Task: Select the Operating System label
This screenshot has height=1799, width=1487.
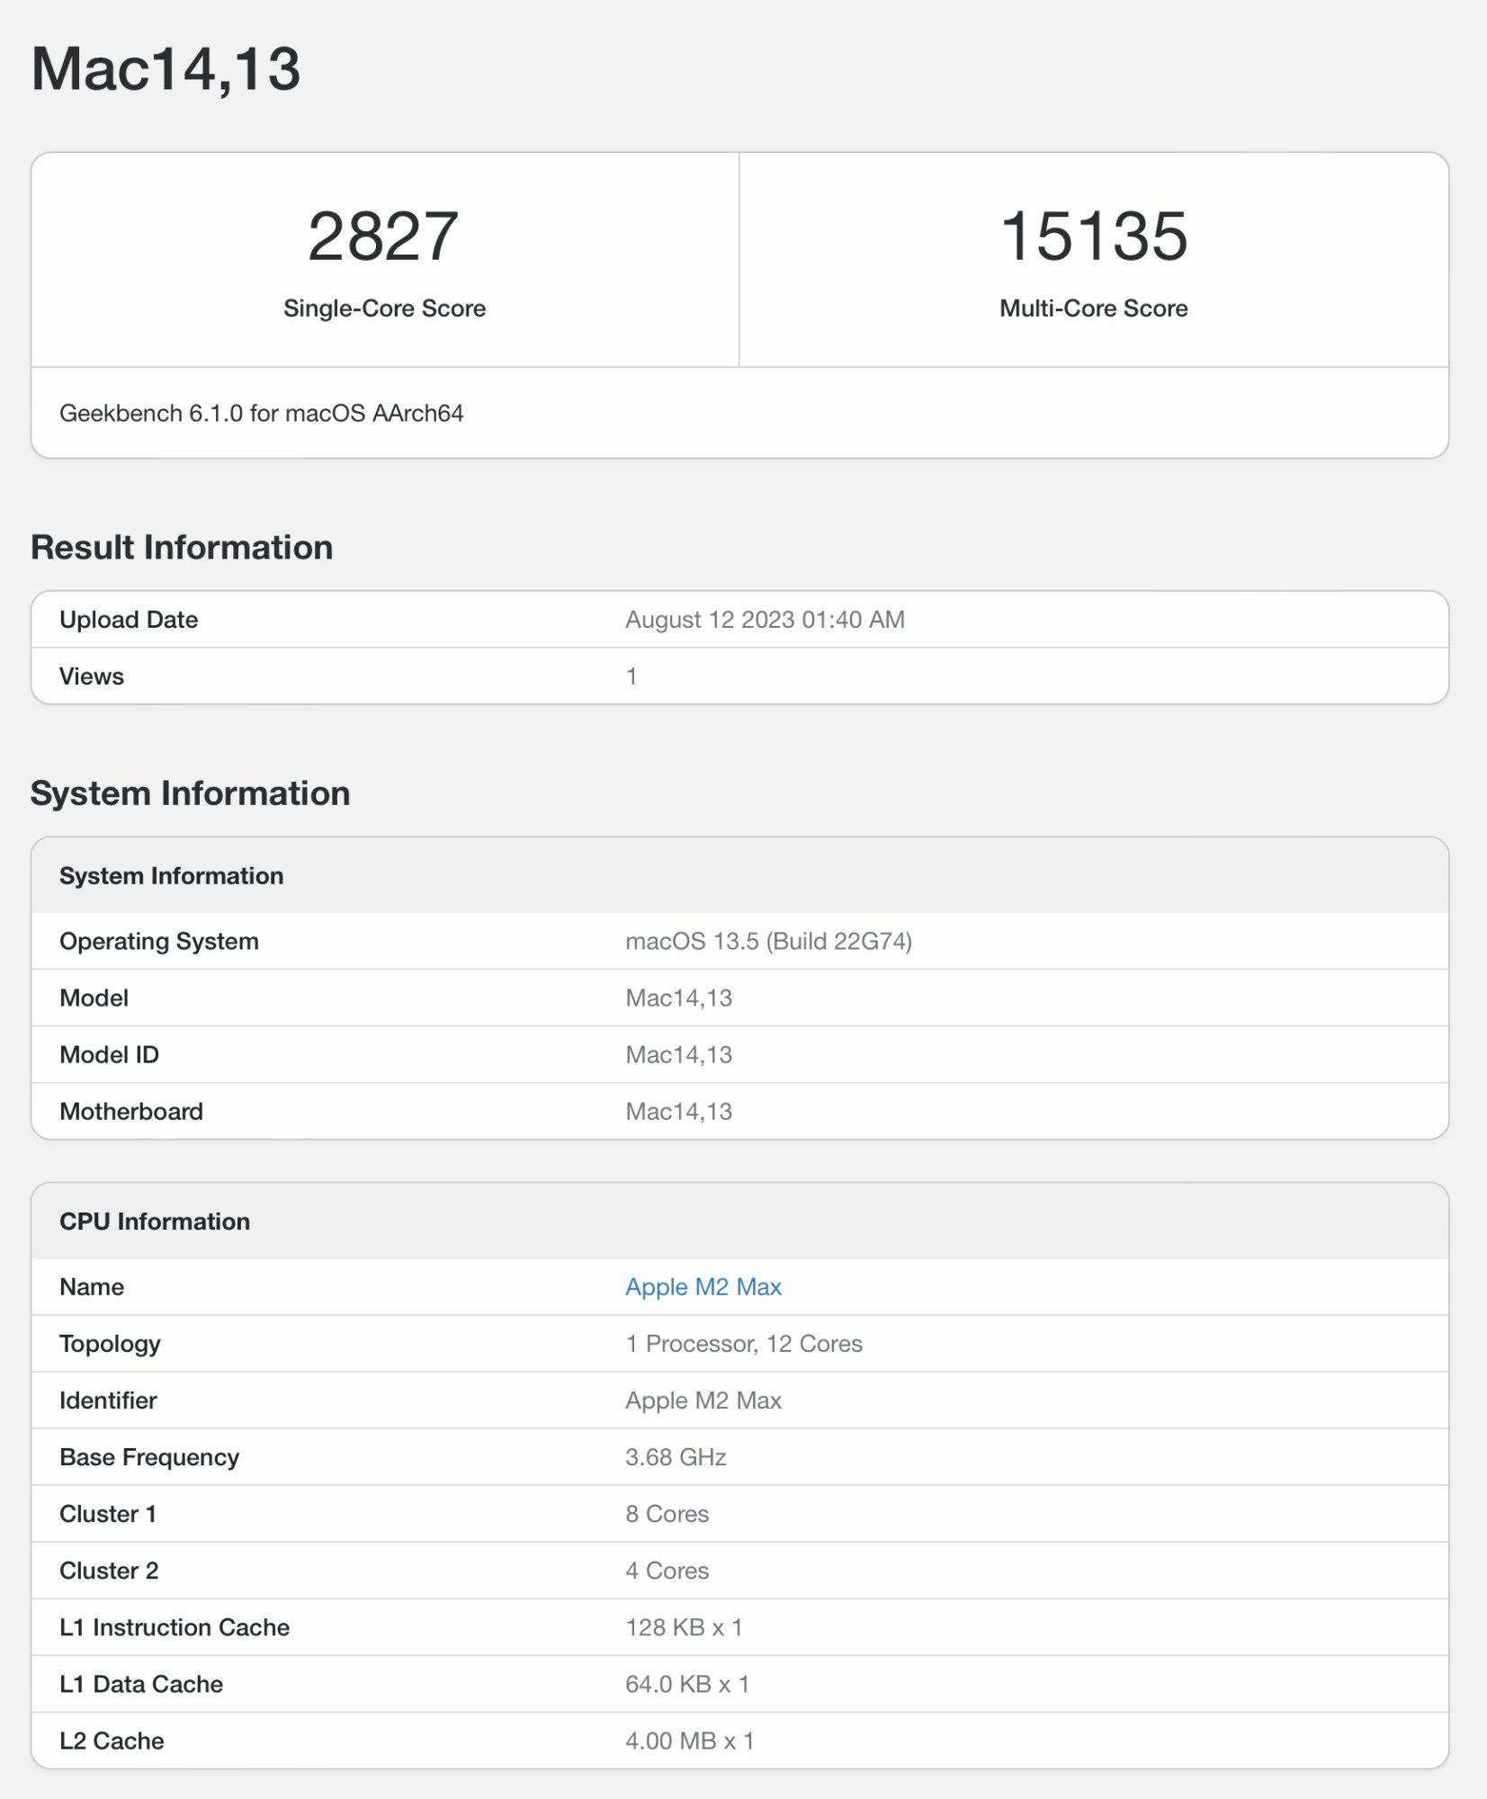Action: pyautogui.click(x=159, y=942)
